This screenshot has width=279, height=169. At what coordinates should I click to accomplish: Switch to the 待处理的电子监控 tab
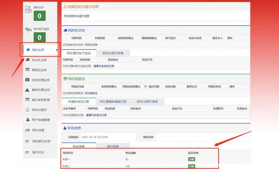point(78,53)
